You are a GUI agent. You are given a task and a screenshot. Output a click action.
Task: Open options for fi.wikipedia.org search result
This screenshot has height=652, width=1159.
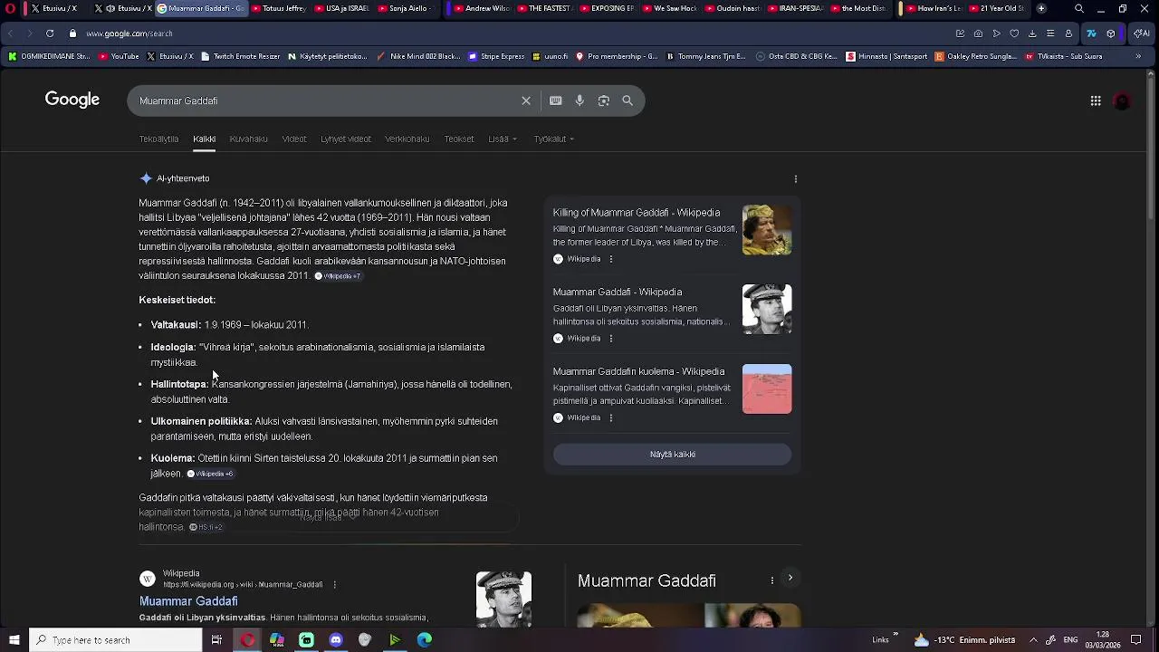click(335, 585)
